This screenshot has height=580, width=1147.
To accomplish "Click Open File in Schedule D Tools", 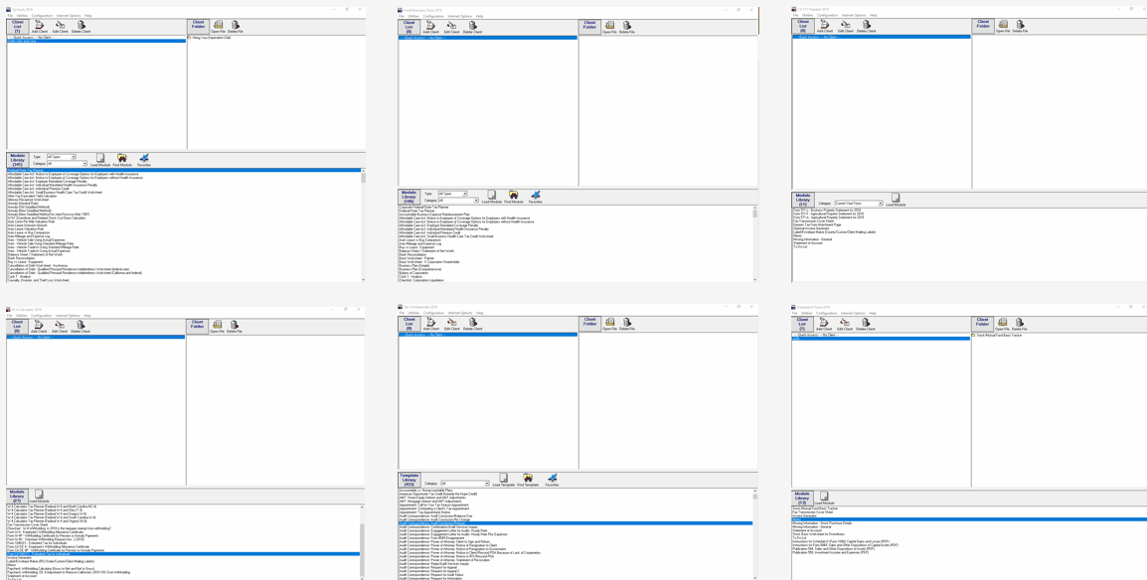I will tap(1003, 325).
